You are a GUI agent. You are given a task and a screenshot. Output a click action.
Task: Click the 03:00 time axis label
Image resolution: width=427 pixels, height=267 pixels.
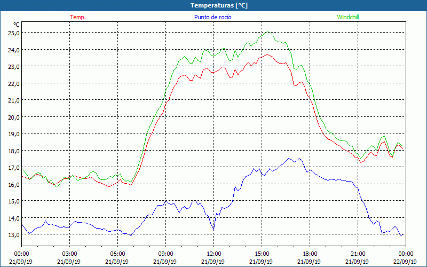[x=69, y=254]
